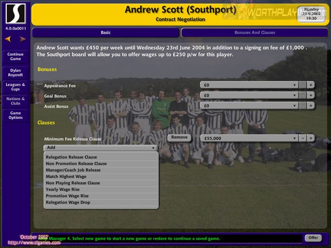
Task: Remove the Minimum Fee Release Clause
Action: [179, 137]
